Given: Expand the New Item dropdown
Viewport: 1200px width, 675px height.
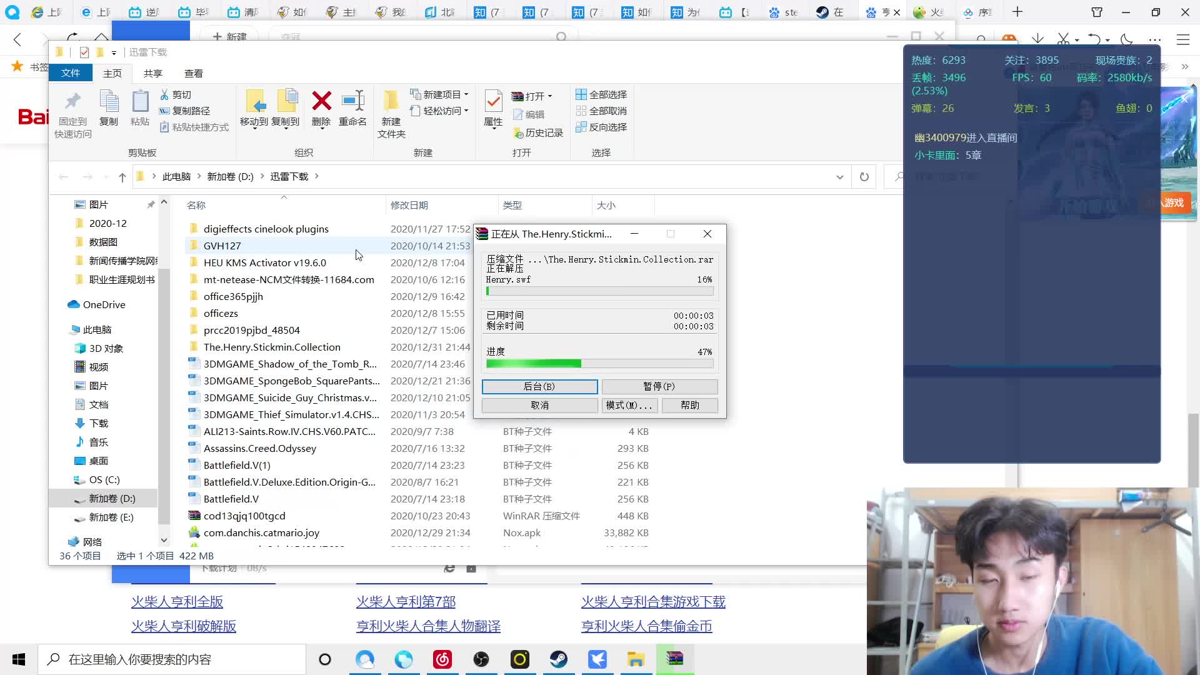Looking at the screenshot, I should [x=466, y=94].
